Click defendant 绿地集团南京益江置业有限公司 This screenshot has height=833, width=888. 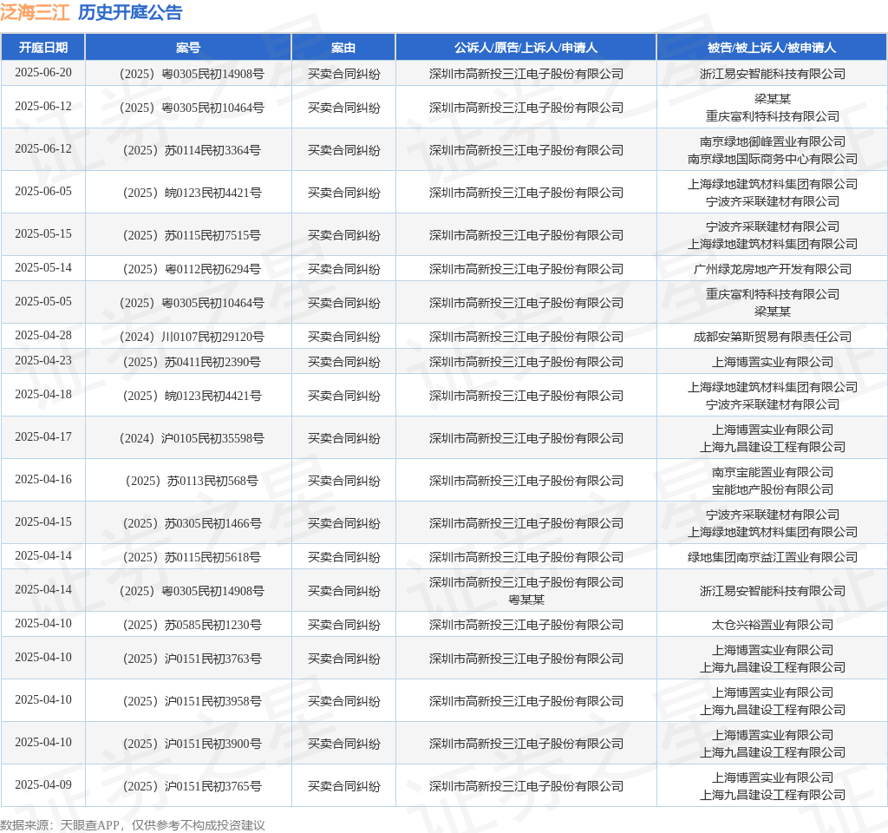pos(772,557)
